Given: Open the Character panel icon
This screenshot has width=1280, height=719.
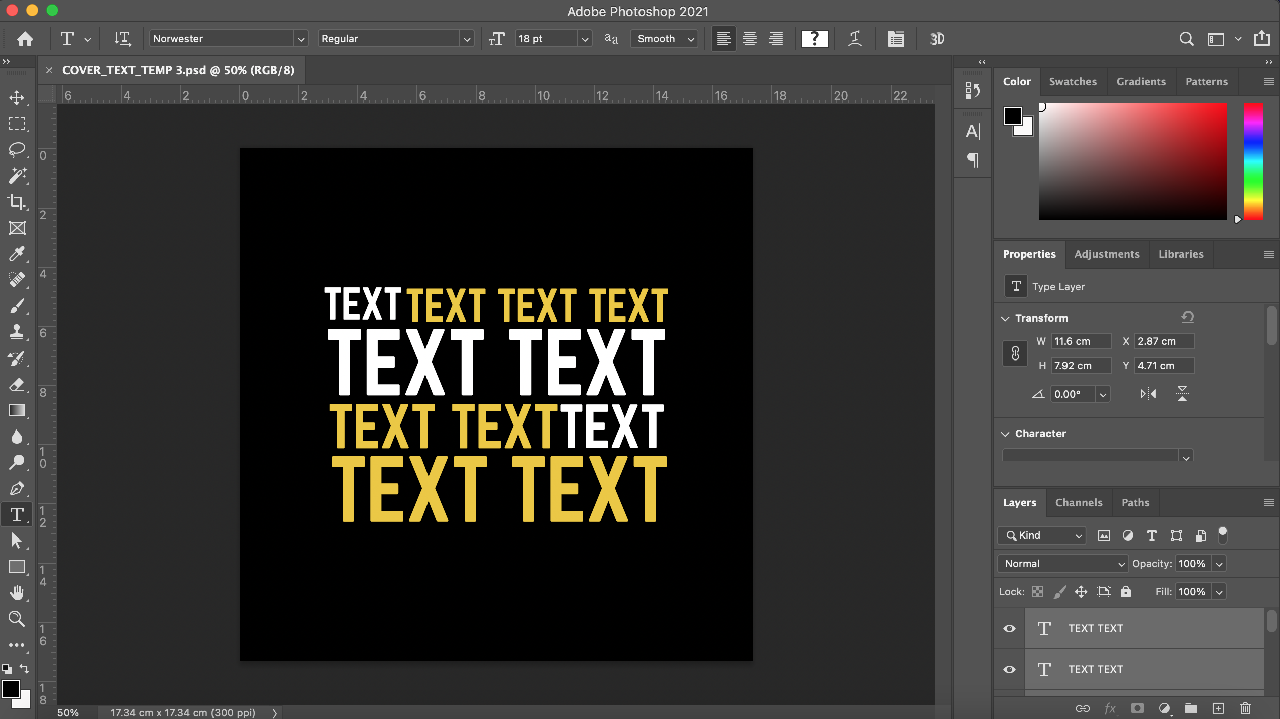Looking at the screenshot, I should tap(973, 132).
